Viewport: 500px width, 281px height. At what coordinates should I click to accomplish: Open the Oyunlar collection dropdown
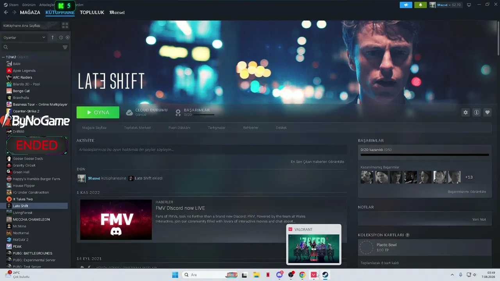[x=24, y=37]
